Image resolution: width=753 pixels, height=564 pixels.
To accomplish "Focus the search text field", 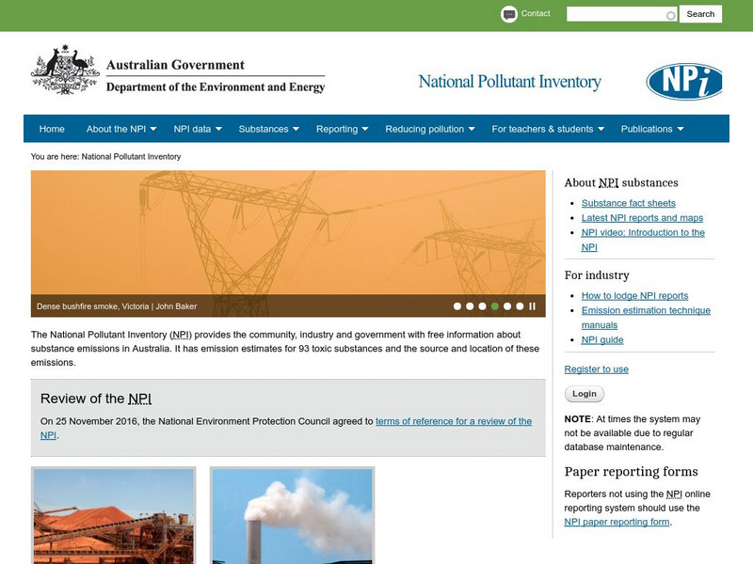I will pyautogui.click(x=621, y=14).
